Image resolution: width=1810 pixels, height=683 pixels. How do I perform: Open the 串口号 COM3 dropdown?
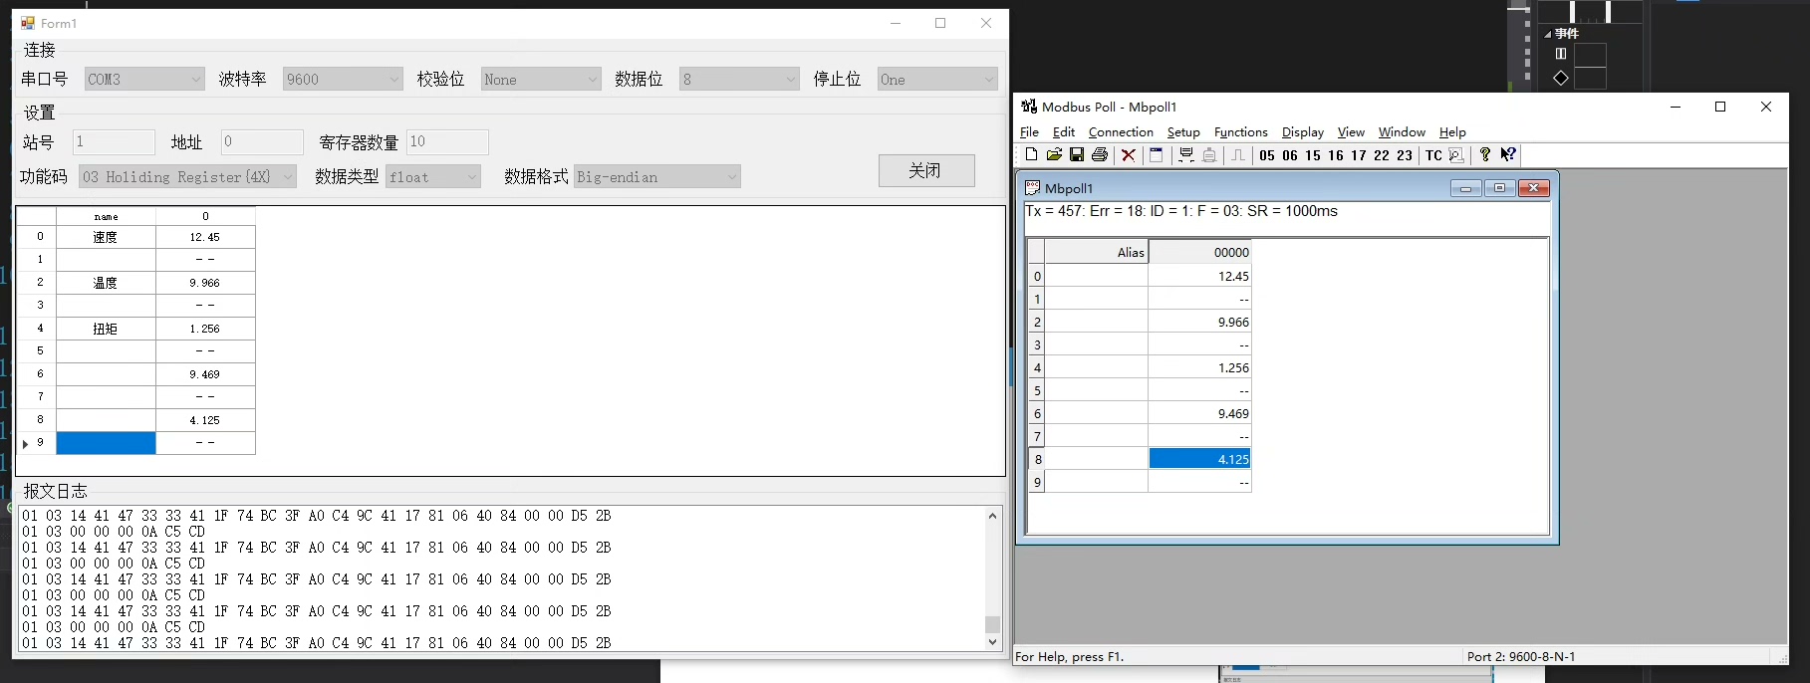pos(143,79)
